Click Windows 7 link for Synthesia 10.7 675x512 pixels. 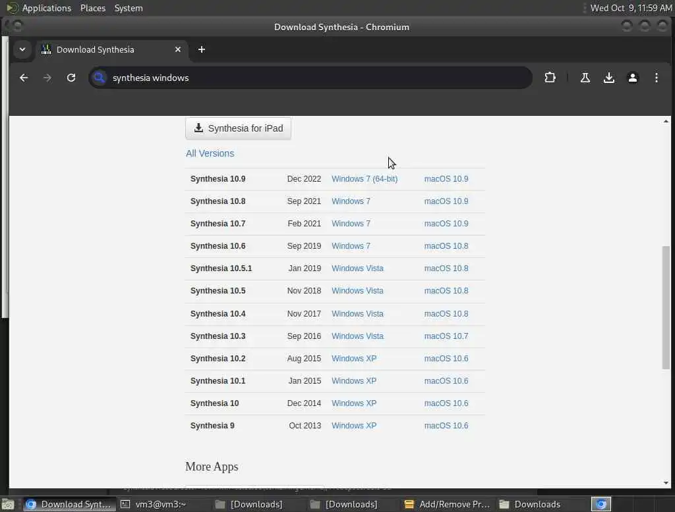(351, 224)
